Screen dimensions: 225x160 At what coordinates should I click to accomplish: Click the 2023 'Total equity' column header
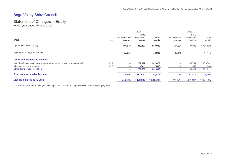pyautogui.click(x=208, y=39)
